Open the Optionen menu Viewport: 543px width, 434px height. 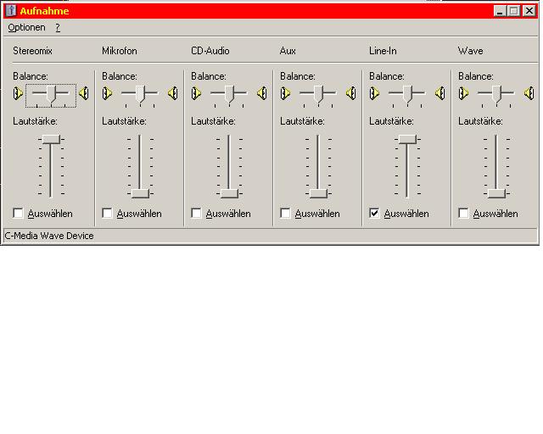click(26, 27)
